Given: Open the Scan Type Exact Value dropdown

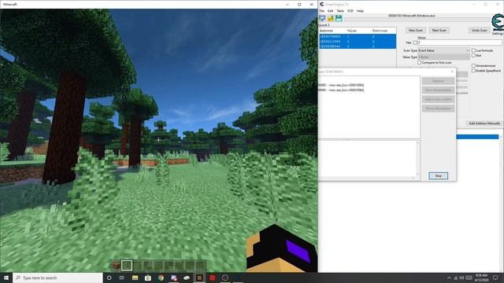Looking at the screenshot, I should click(443, 50).
